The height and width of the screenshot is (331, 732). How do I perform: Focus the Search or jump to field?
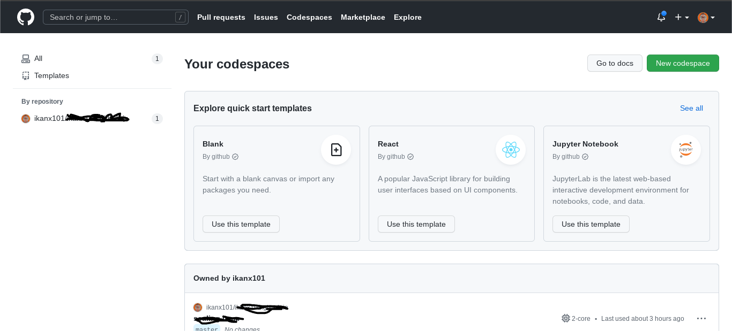116,17
